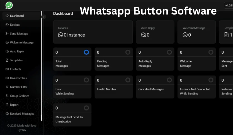The height and width of the screenshot is (135, 233).
Task: Click the Group Grabber people icon
Action: point(7,96)
